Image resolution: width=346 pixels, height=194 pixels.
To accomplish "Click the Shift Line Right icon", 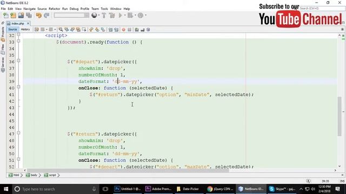I will [116, 30].
